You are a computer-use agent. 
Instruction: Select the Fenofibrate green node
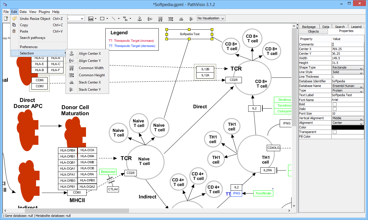(263, 193)
